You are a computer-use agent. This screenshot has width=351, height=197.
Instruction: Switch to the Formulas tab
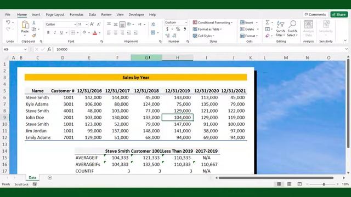(x=77, y=15)
